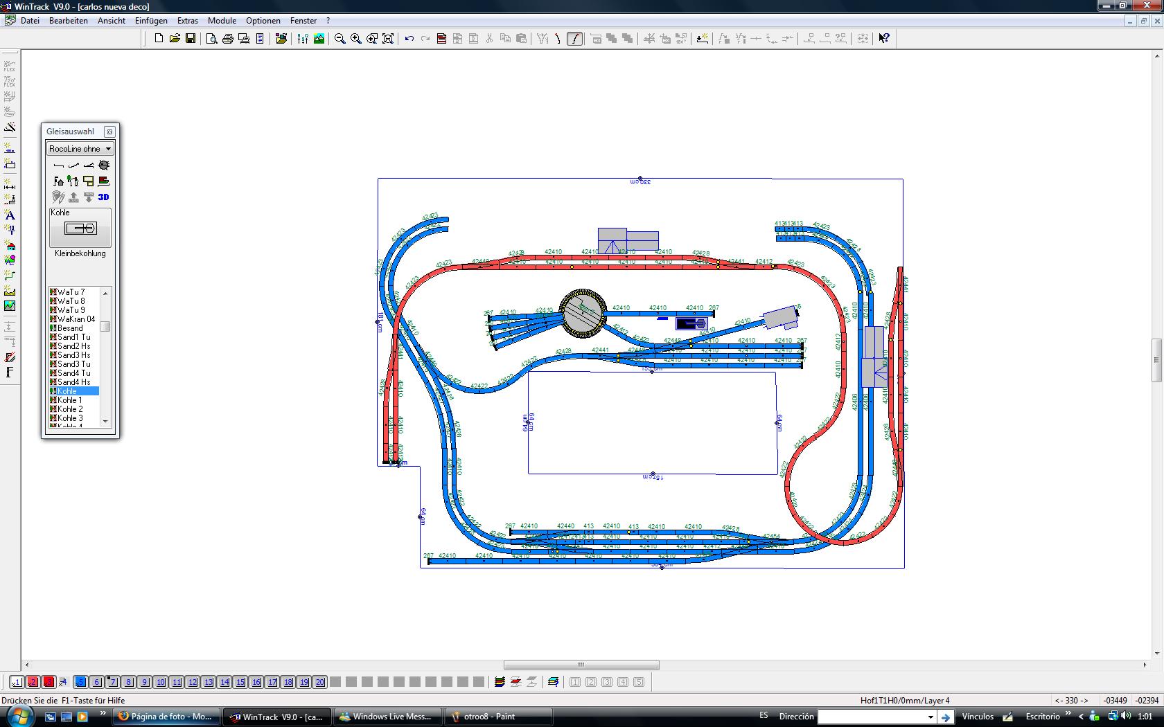
Task: Toggle blue layer 5 button
Action: click(80, 682)
